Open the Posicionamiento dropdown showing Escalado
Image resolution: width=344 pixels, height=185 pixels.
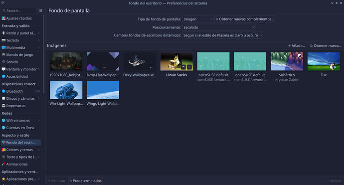219,27
